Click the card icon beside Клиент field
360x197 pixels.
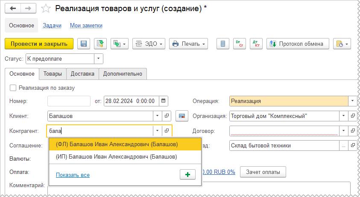click(x=182, y=116)
